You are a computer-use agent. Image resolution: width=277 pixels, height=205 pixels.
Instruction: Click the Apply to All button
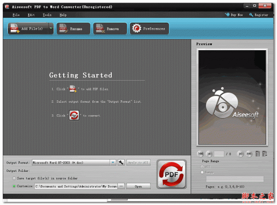coord(138,163)
